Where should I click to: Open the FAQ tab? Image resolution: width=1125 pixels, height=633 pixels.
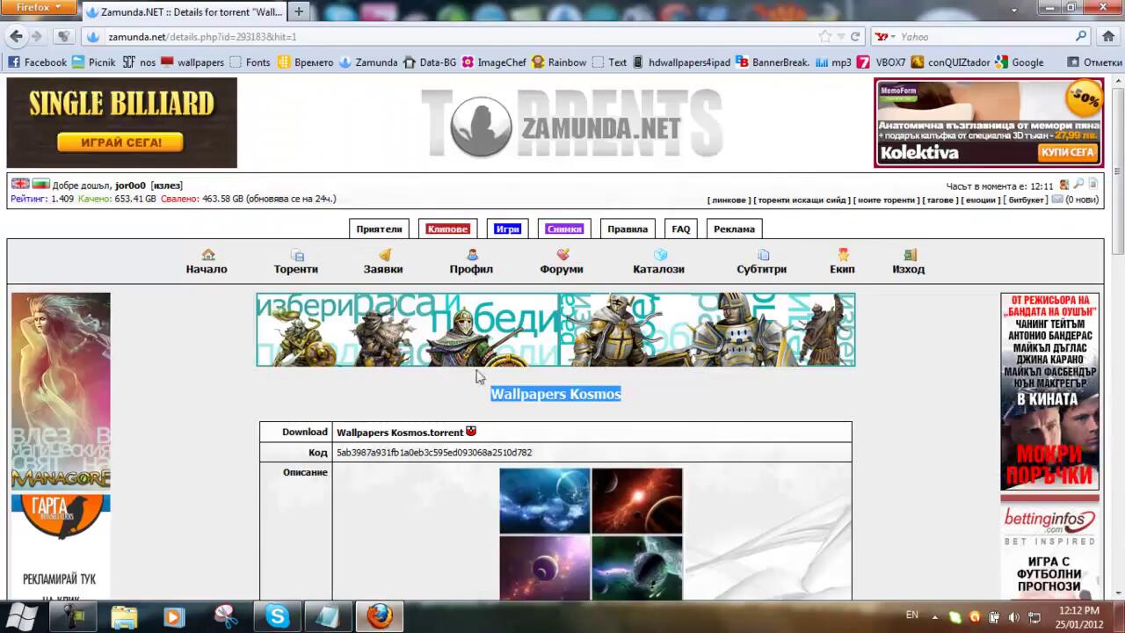pos(681,229)
